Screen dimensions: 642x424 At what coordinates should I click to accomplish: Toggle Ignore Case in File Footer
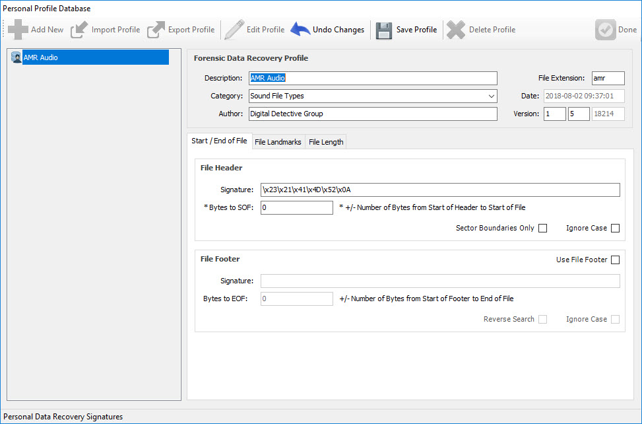(x=615, y=319)
